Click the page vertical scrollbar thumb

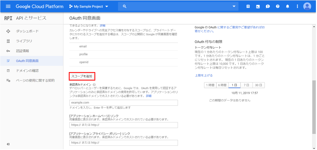point(314,107)
